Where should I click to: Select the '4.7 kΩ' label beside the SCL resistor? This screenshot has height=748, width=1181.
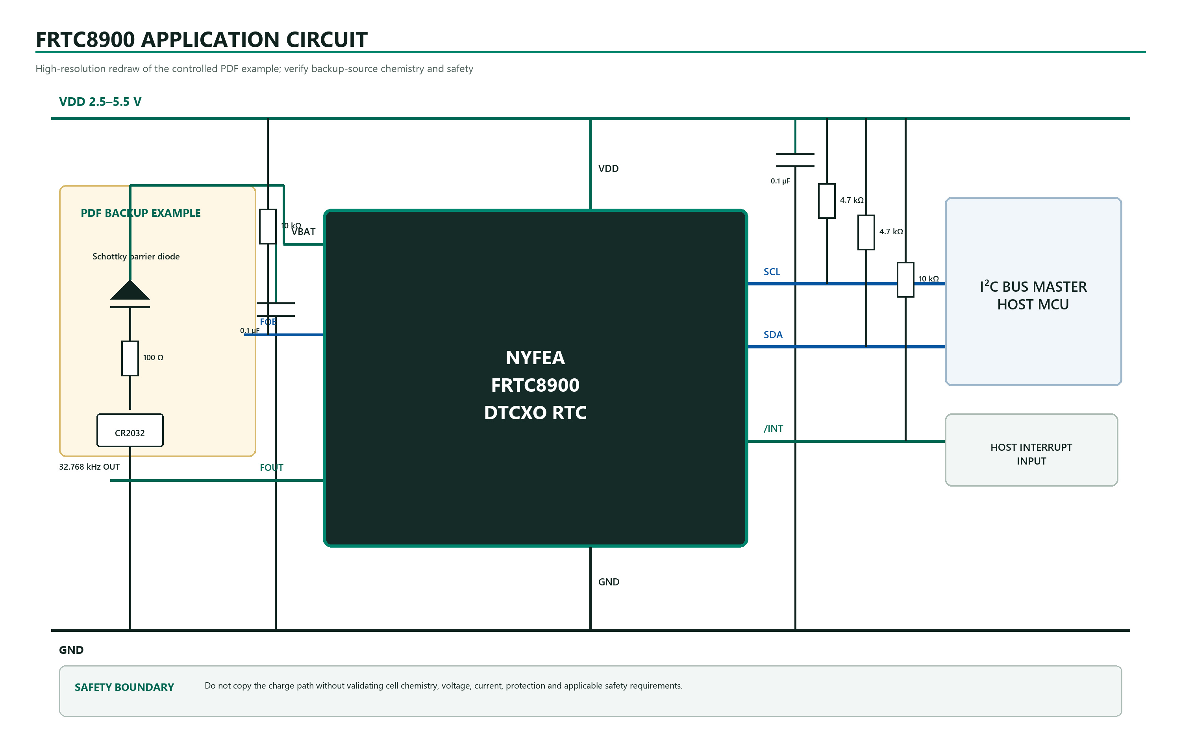click(852, 200)
